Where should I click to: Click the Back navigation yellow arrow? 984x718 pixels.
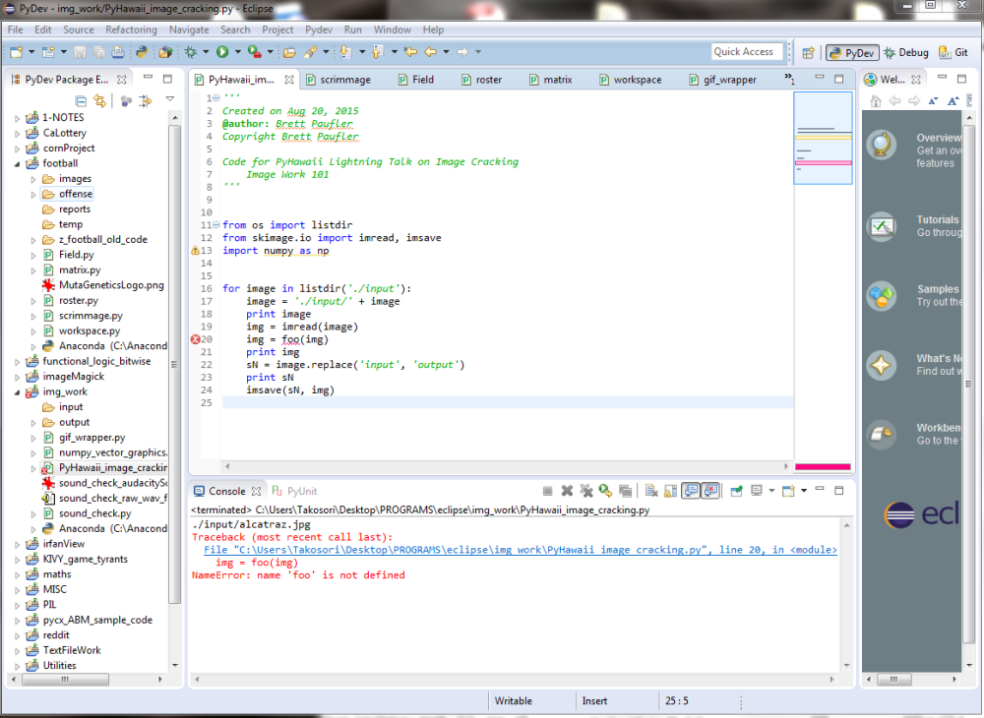[x=431, y=52]
